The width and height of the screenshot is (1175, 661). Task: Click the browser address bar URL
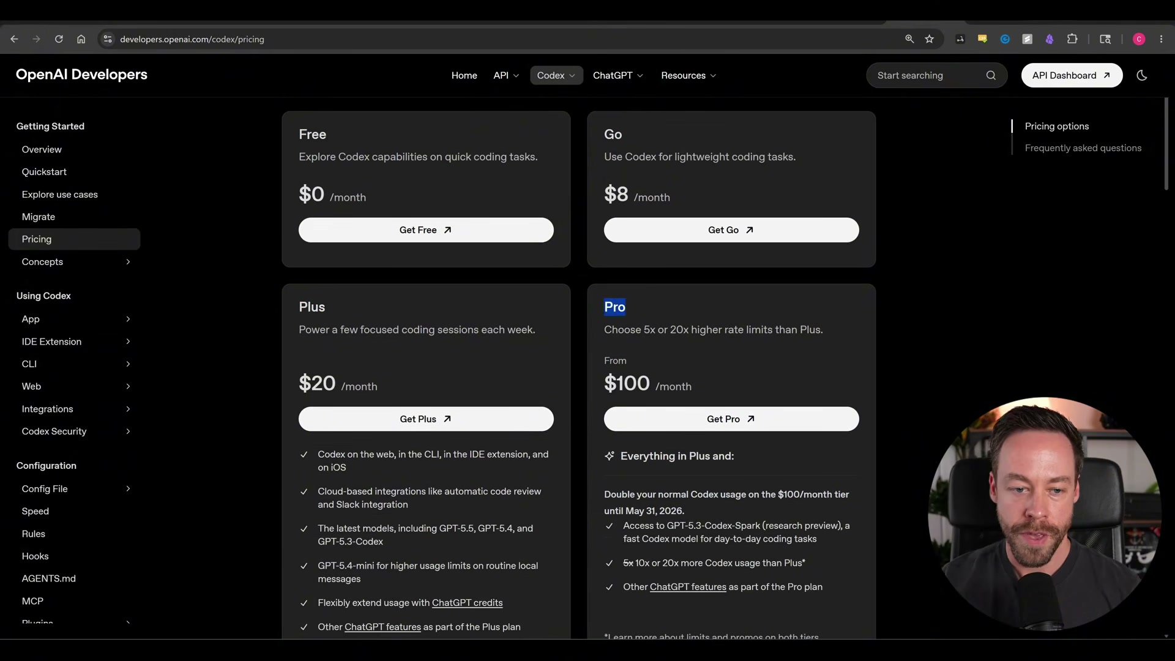192,39
